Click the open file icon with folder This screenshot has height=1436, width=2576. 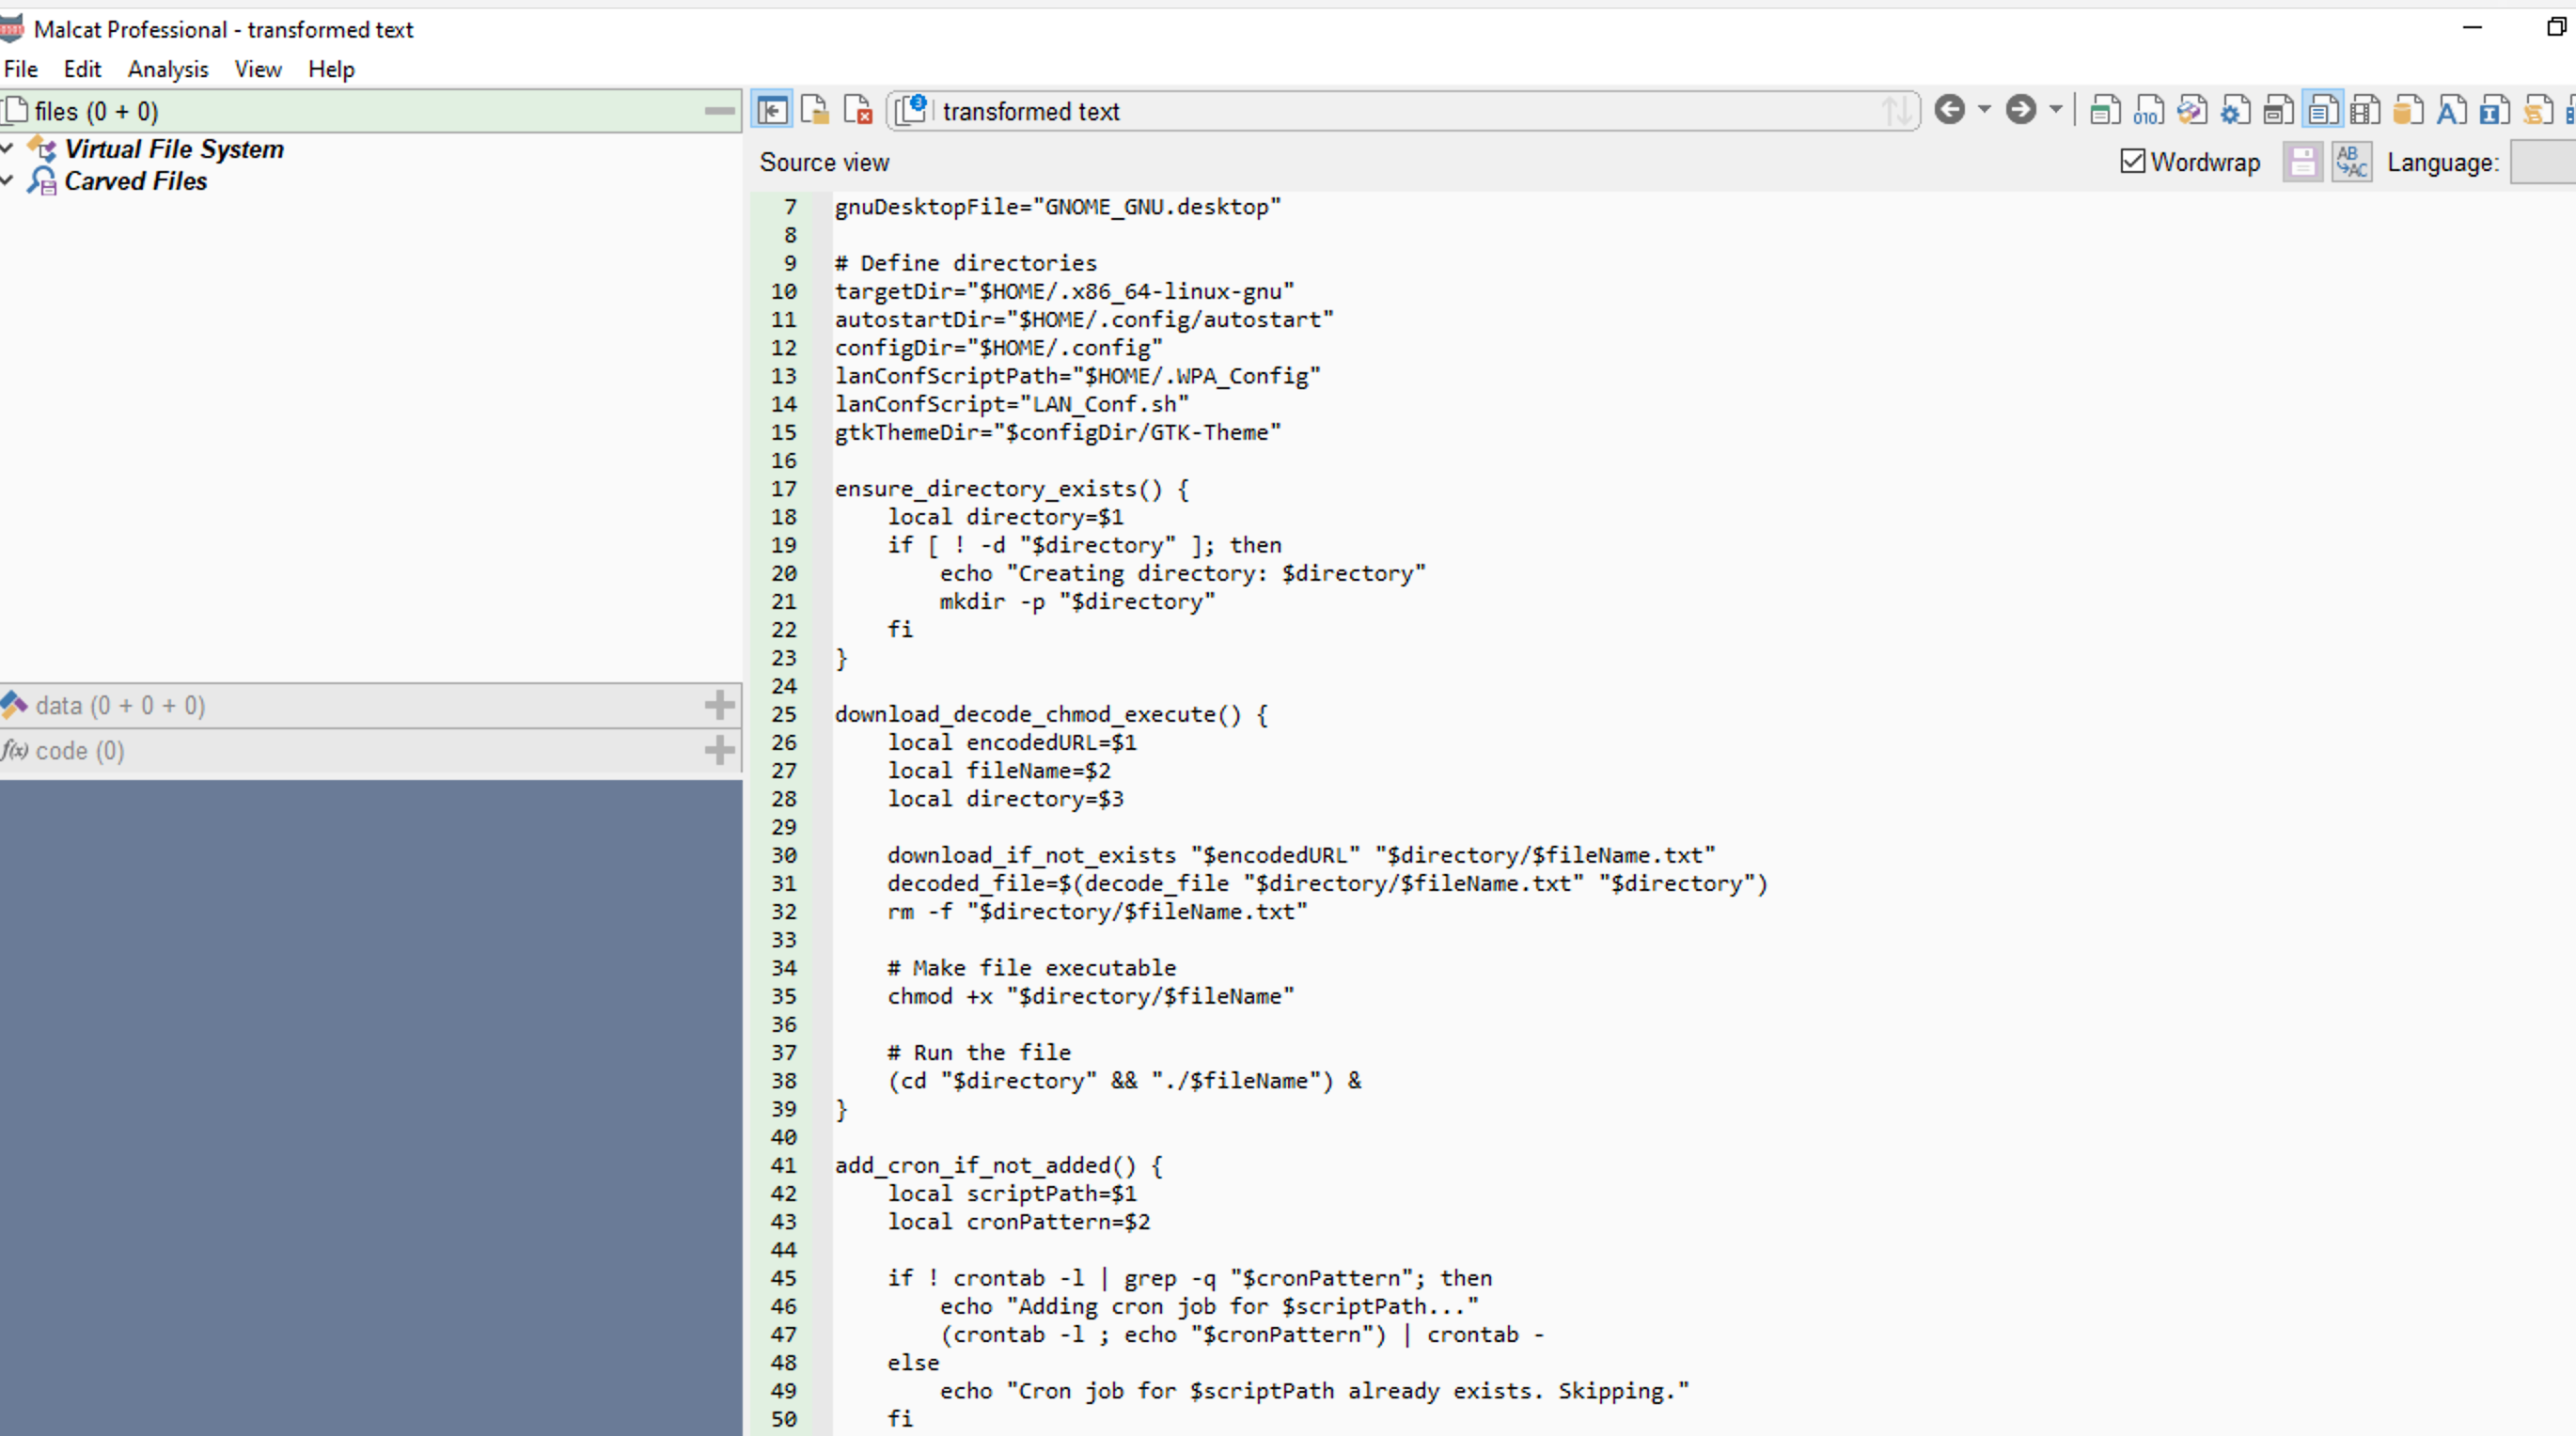coord(815,110)
